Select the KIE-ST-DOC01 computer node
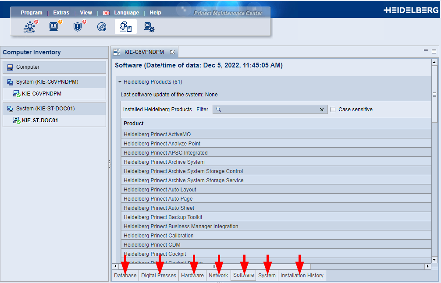 pyautogui.click(x=40, y=120)
